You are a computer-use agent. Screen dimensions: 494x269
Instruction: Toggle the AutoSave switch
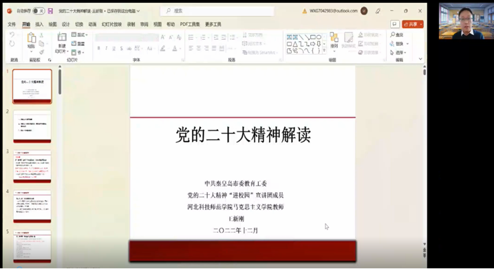tap(39, 11)
